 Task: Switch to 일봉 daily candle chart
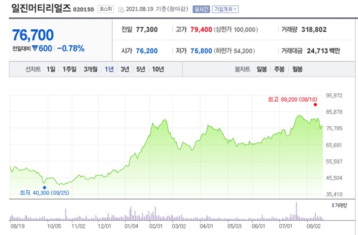click(262, 69)
